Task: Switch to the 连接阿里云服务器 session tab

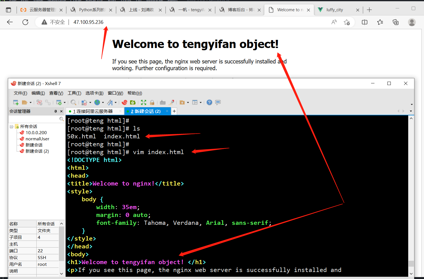Action: 95,111
